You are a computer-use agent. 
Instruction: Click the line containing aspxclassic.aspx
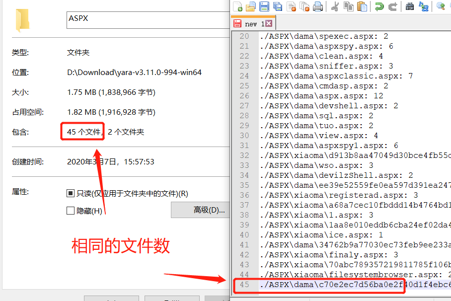pos(336,76)
